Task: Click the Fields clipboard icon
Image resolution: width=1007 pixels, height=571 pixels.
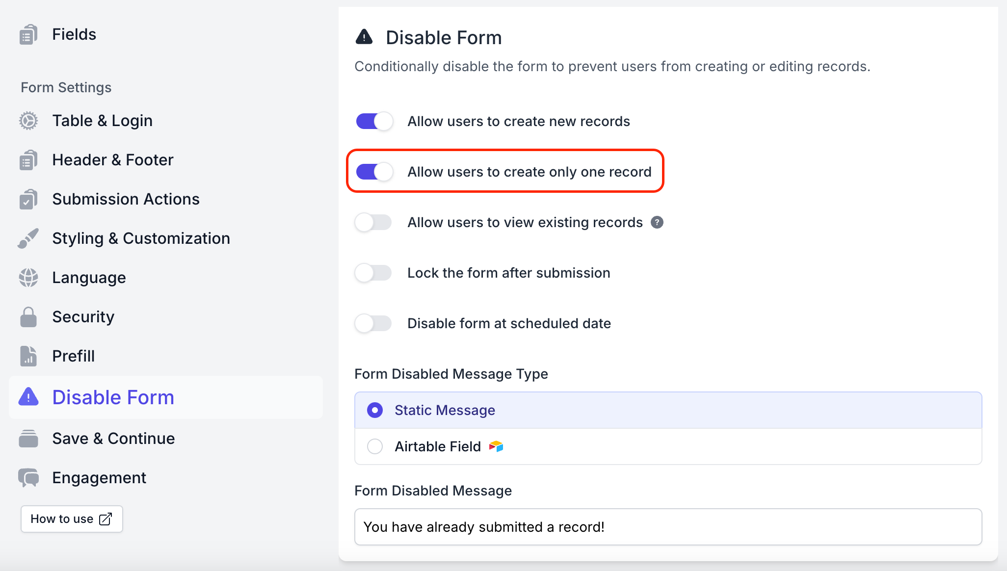Action: (x=28, y=34)
